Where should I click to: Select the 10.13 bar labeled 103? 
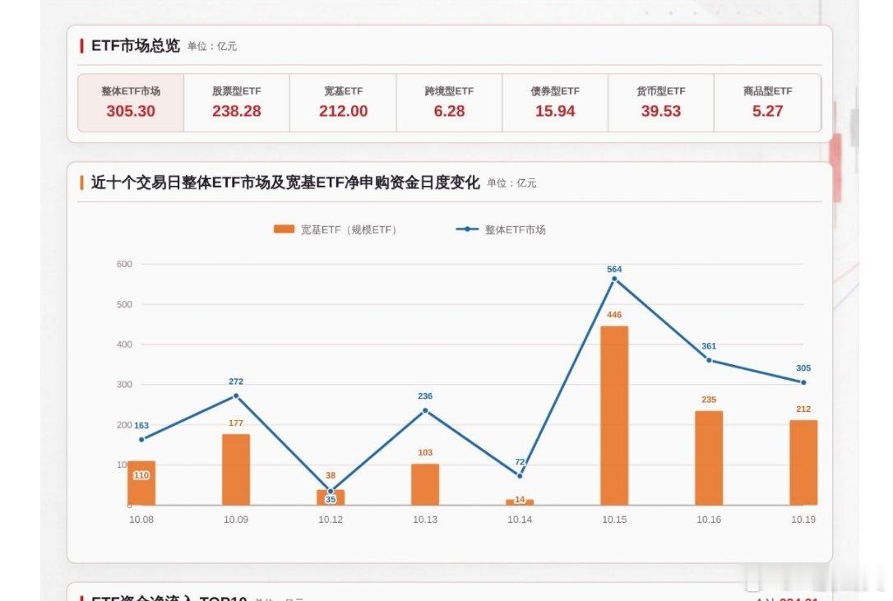[x=425, y=484]
